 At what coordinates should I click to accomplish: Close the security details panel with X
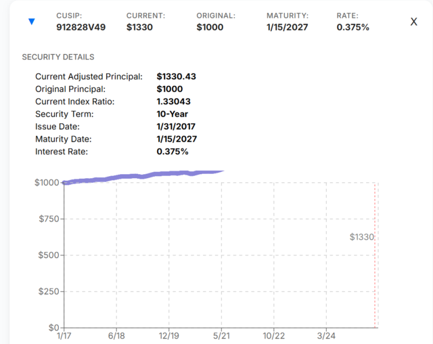point(413,22)
